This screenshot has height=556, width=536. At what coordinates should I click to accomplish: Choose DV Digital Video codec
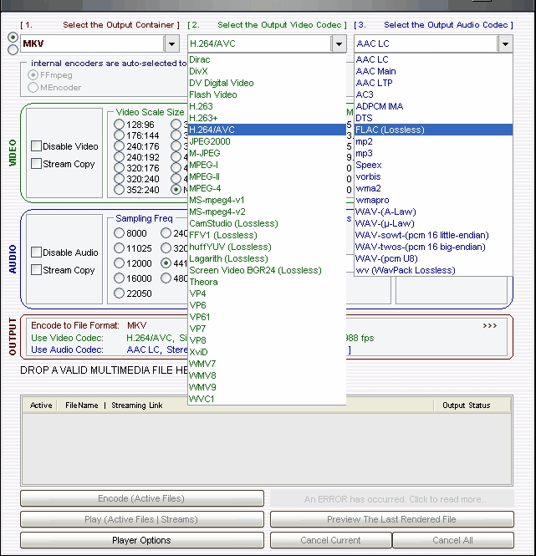click(267, 83)
